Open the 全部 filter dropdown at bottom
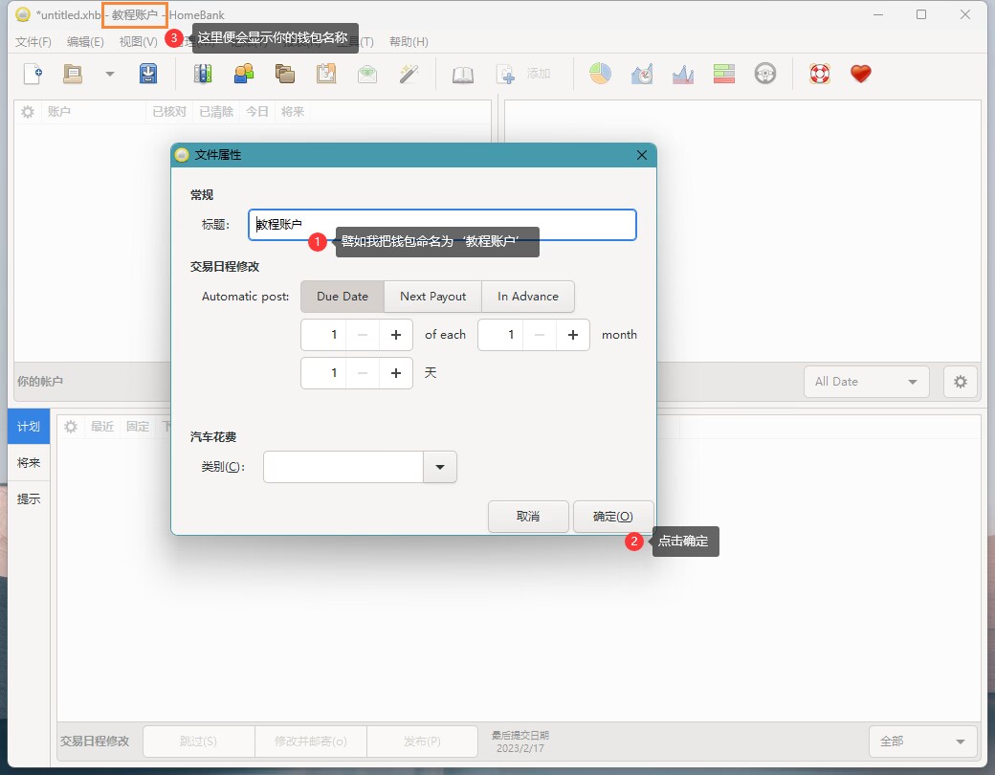The height and width of the screenshot is (775, 995). click(x=922, y=742)
